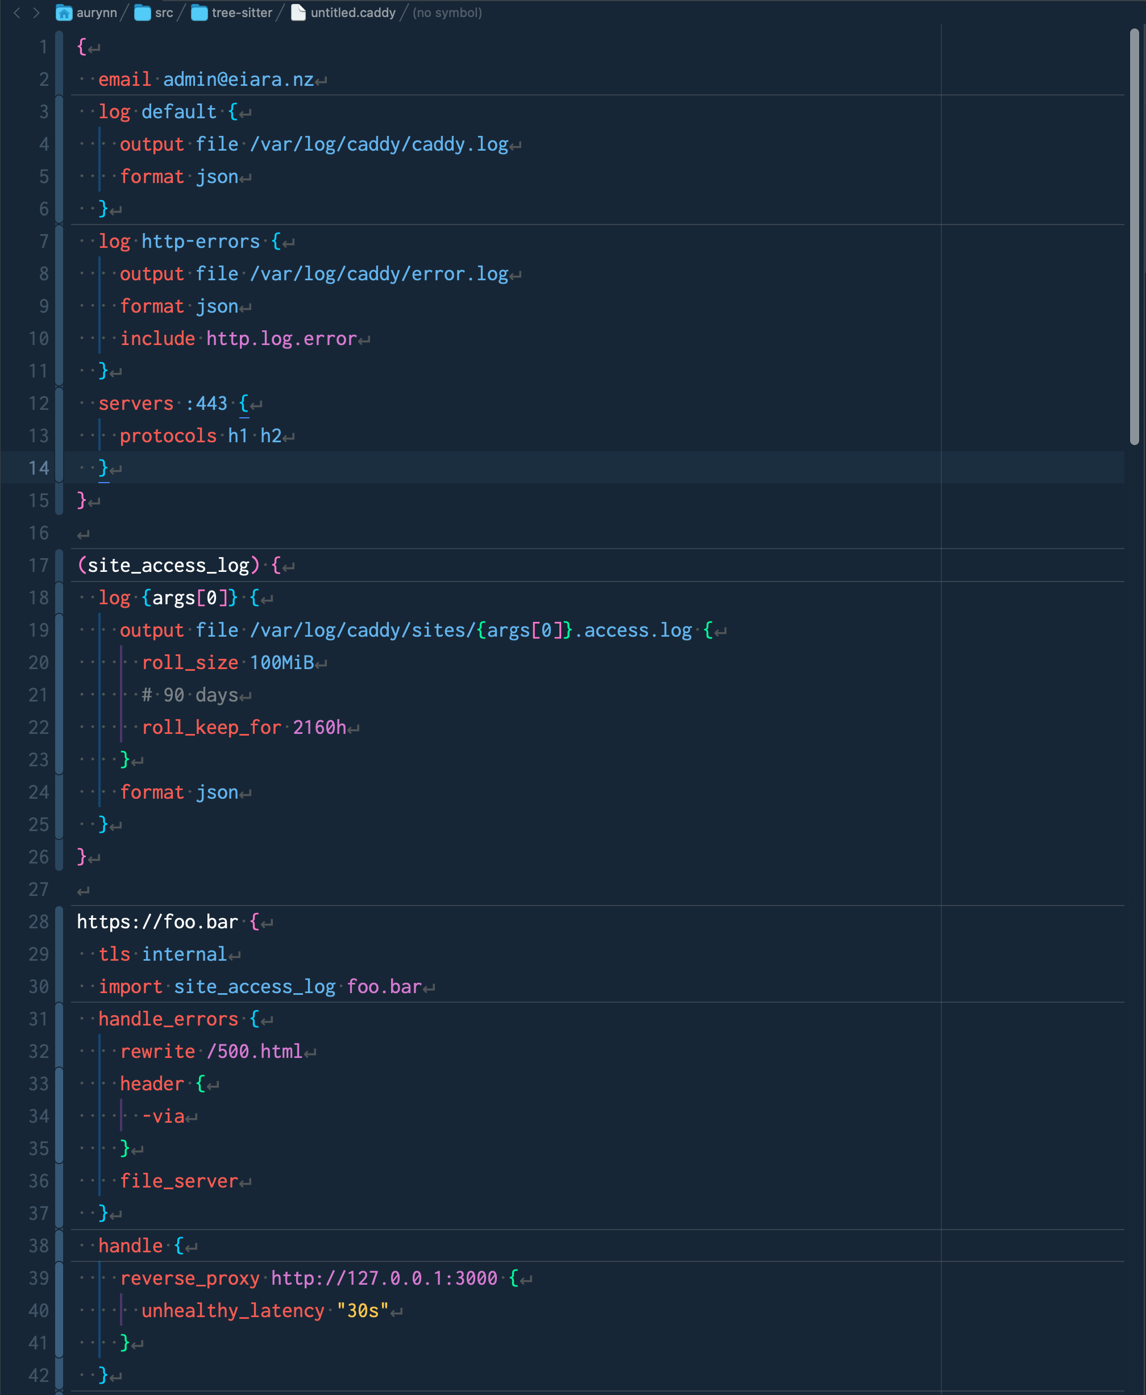
Task: Click the 2160h duration value
Action: 319,727
